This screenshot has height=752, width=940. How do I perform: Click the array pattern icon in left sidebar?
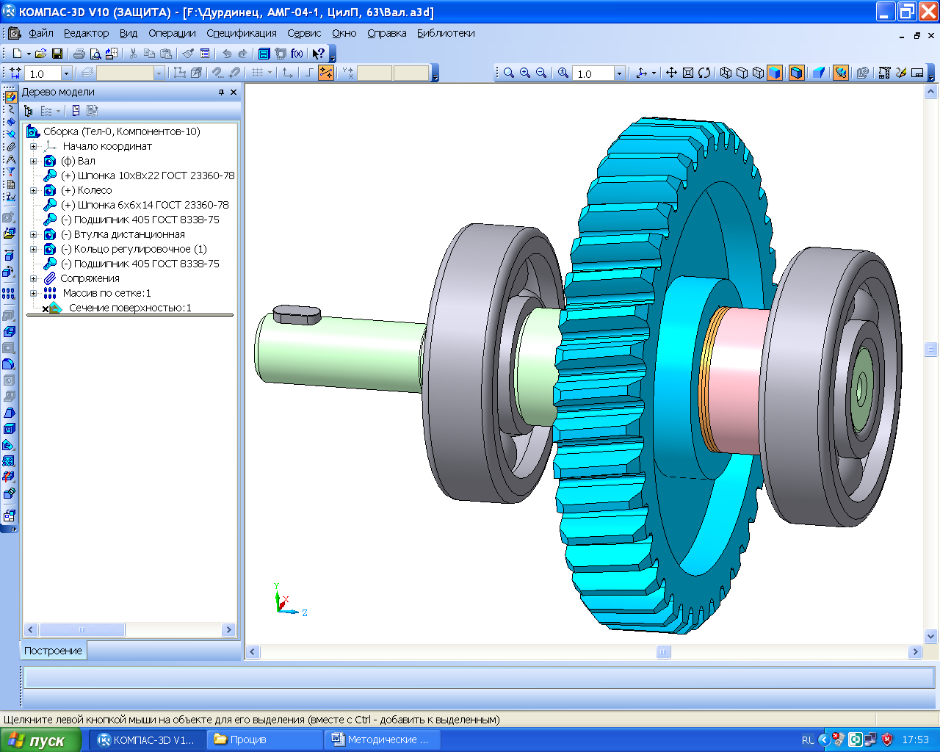tap(9, 293)
